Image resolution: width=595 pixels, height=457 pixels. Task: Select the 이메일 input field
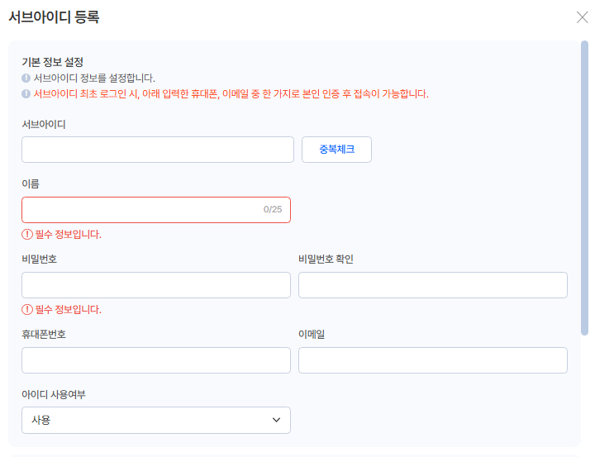point(432,360)
